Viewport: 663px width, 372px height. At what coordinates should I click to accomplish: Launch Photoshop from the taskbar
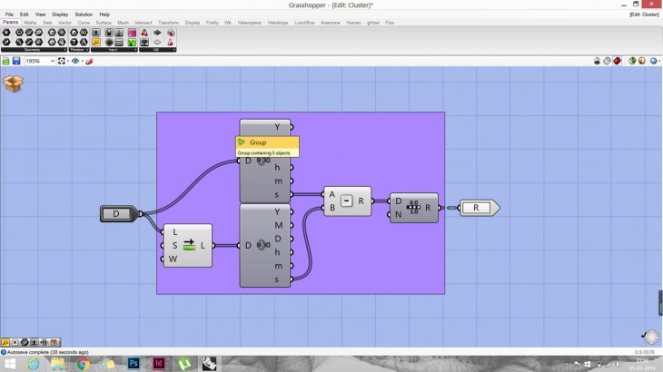click(133, 363)
